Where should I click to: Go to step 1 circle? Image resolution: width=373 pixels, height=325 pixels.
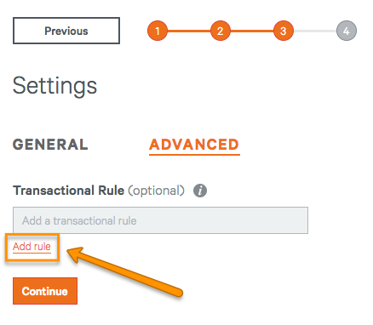tap(158, 31)
